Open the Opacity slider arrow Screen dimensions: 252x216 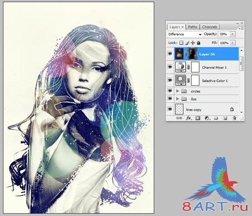click(232, 34)
